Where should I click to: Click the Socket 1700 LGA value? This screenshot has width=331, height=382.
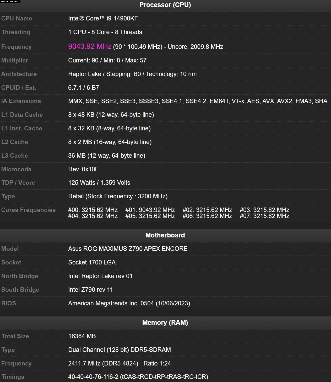point(92,262)
